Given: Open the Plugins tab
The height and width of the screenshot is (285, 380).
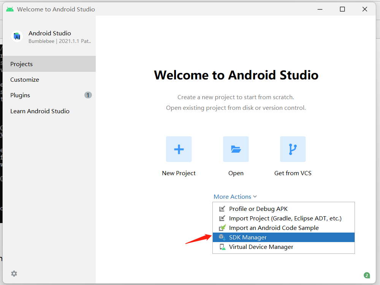Looking at the screenshot, I should (49, 95).
